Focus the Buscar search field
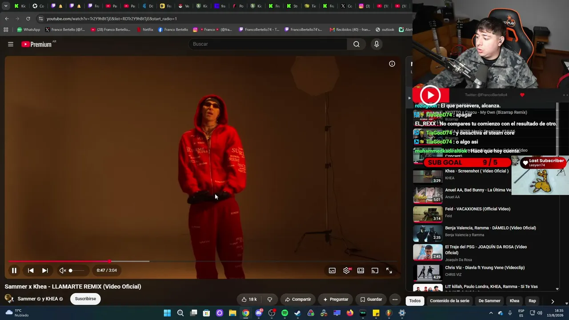 [268, 44]
